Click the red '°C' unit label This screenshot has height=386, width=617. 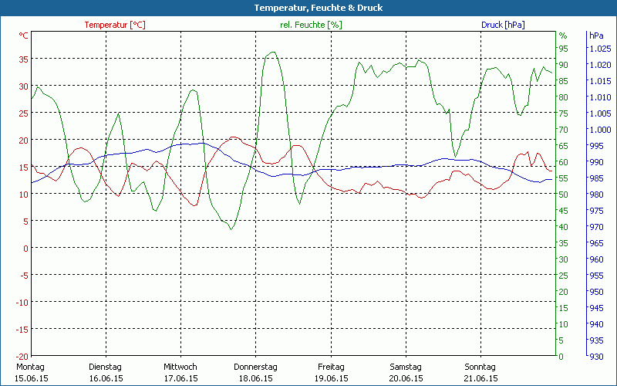[24, 36]
